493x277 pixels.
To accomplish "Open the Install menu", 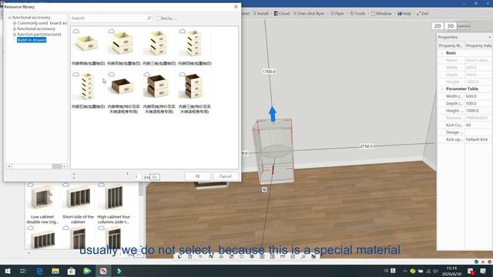I will pyautogui.click(x=260, y=14).
